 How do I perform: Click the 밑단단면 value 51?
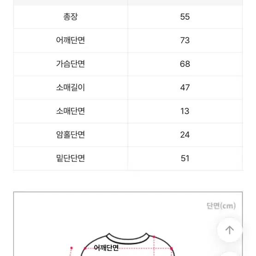click(185, 158)
